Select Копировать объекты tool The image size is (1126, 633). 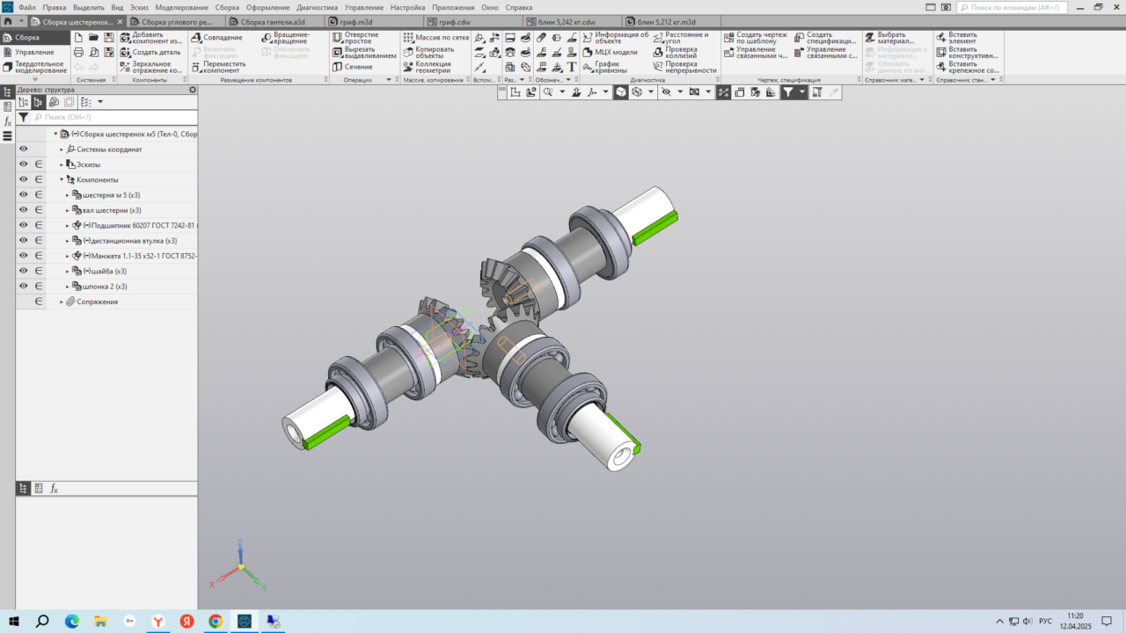point(429,52)
